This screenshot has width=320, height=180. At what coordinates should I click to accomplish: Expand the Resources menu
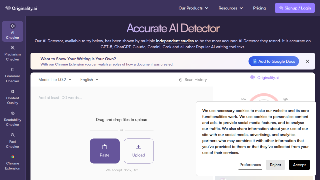point(230,8)
